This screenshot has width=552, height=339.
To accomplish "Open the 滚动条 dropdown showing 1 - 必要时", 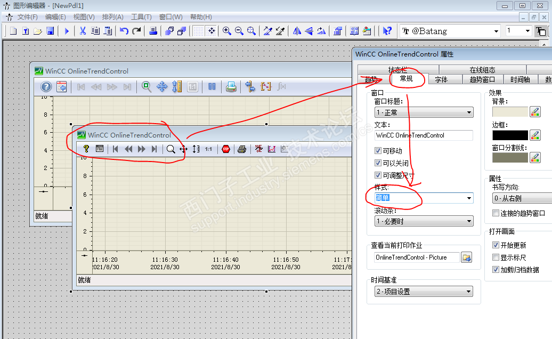I will point(424,221).
